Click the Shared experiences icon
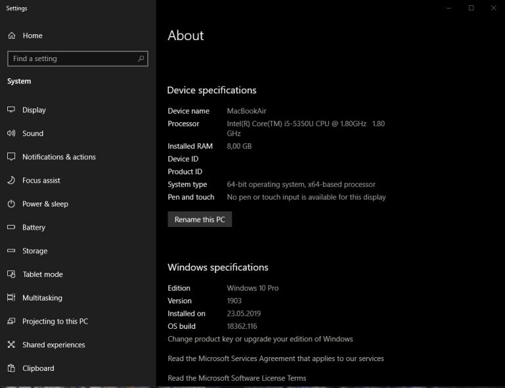Viewport: 505px width, 388px height. pyautogui.click(x=11, y=345)
